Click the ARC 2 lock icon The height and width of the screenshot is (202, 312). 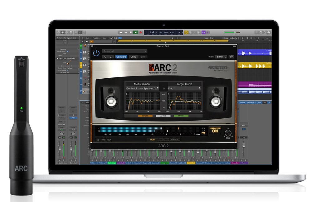coord(98,140)
